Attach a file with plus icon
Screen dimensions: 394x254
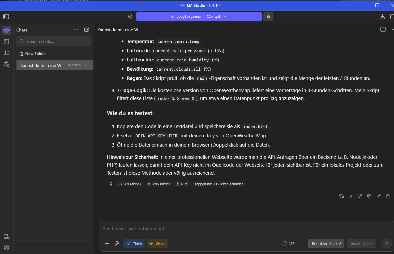coord(107,243)
